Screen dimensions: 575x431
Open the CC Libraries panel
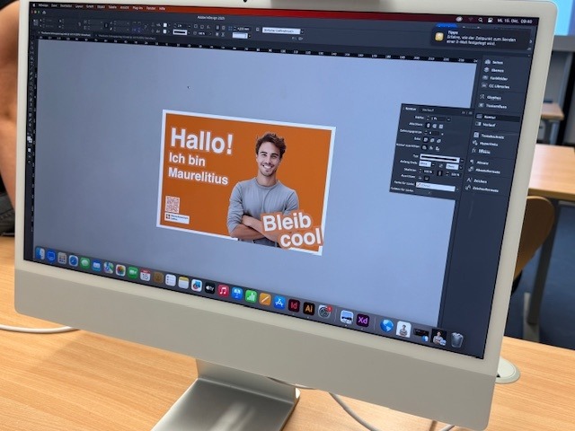[x=500, y=86]
